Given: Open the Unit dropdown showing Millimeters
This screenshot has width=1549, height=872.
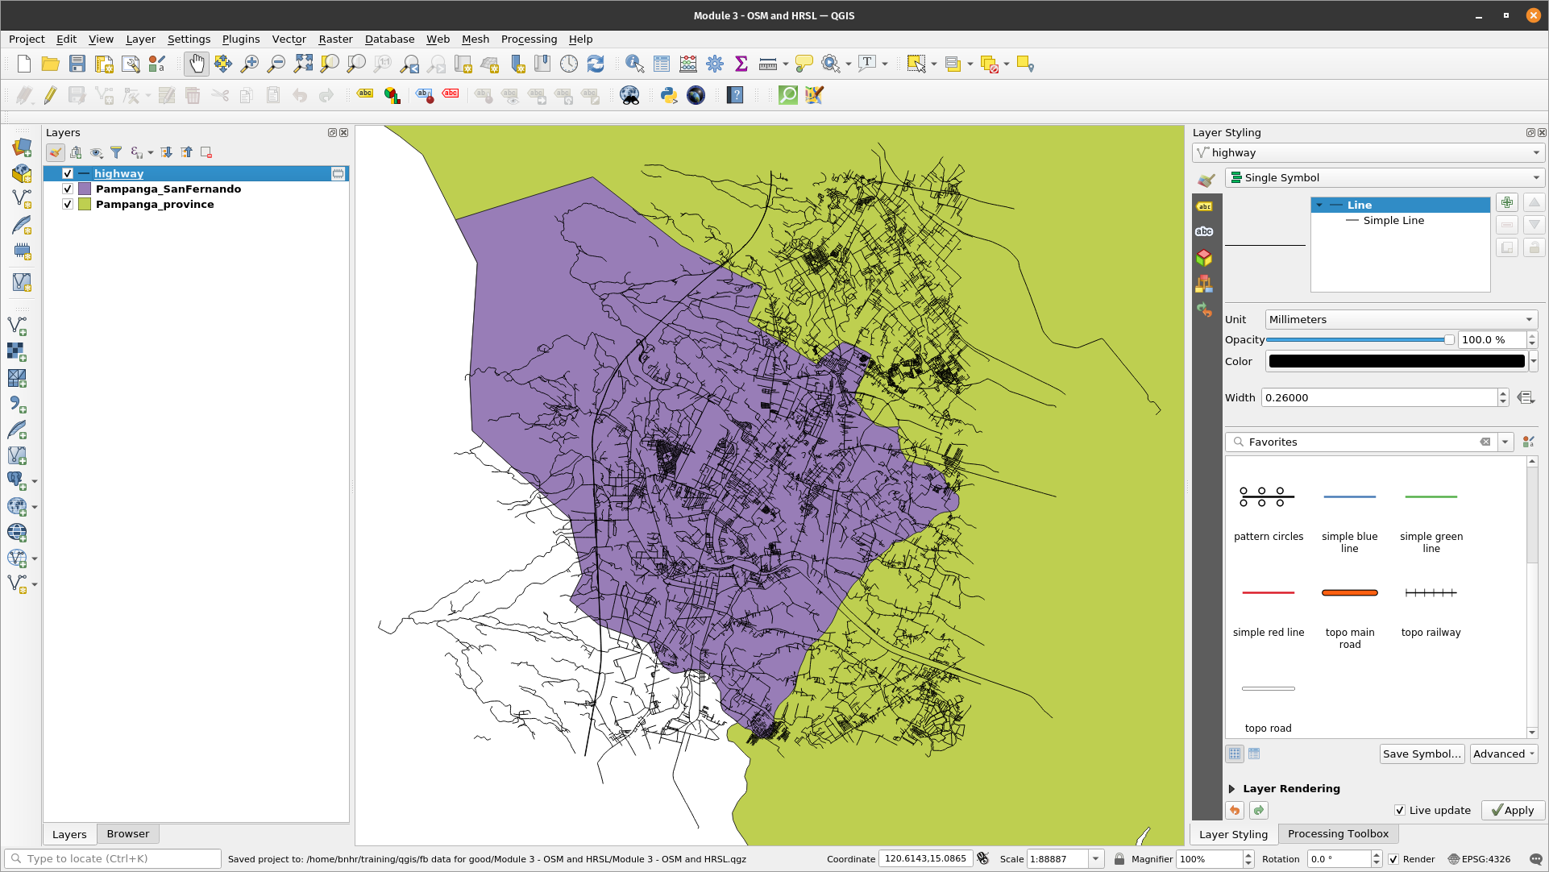Looking at the screenshot, I should [1401, 319].
